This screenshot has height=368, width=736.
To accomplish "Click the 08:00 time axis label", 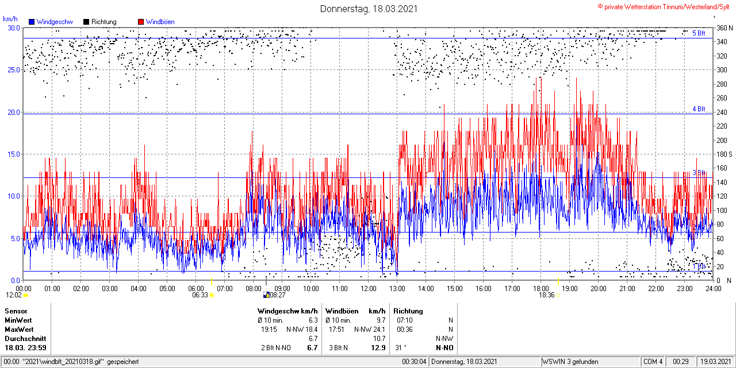I will pos(254,288).
